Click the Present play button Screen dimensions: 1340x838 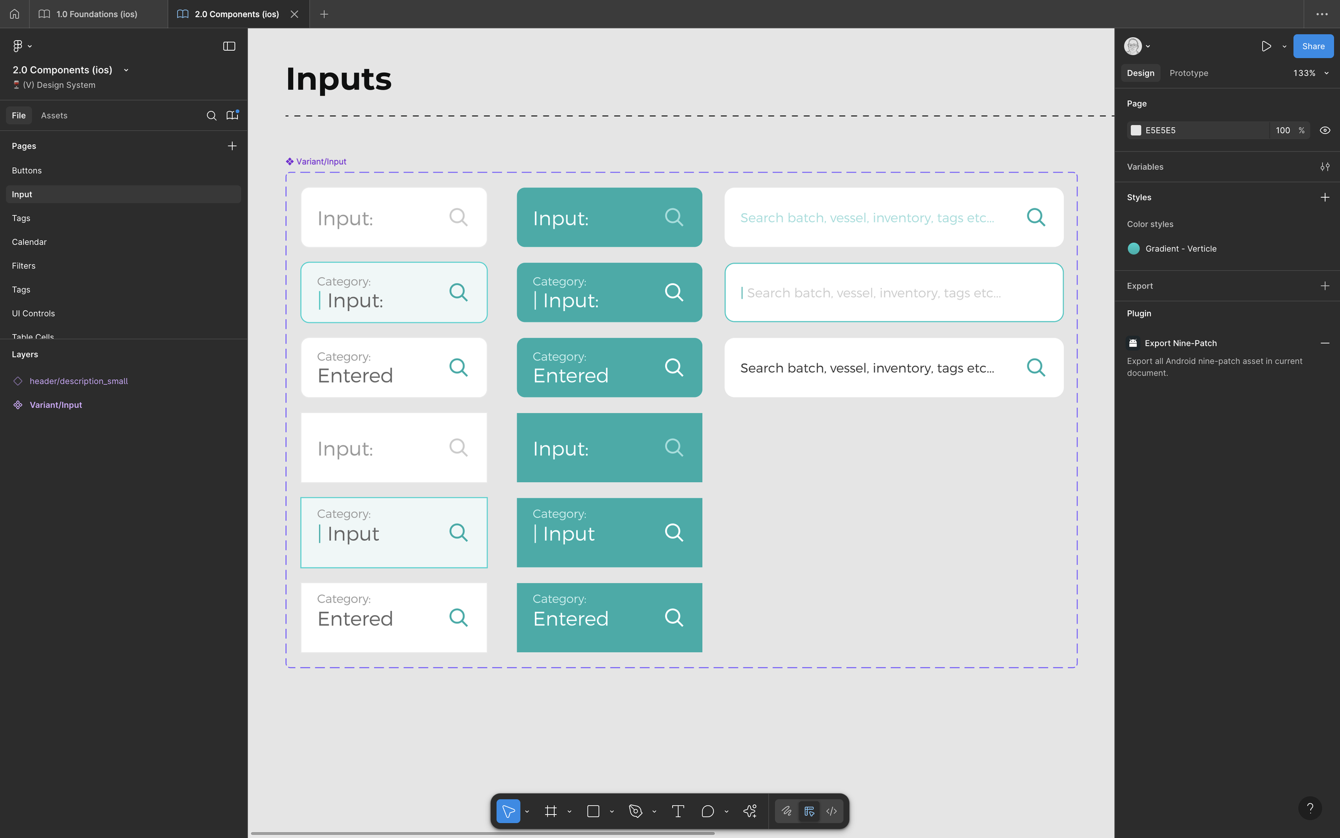(1265, 46)
